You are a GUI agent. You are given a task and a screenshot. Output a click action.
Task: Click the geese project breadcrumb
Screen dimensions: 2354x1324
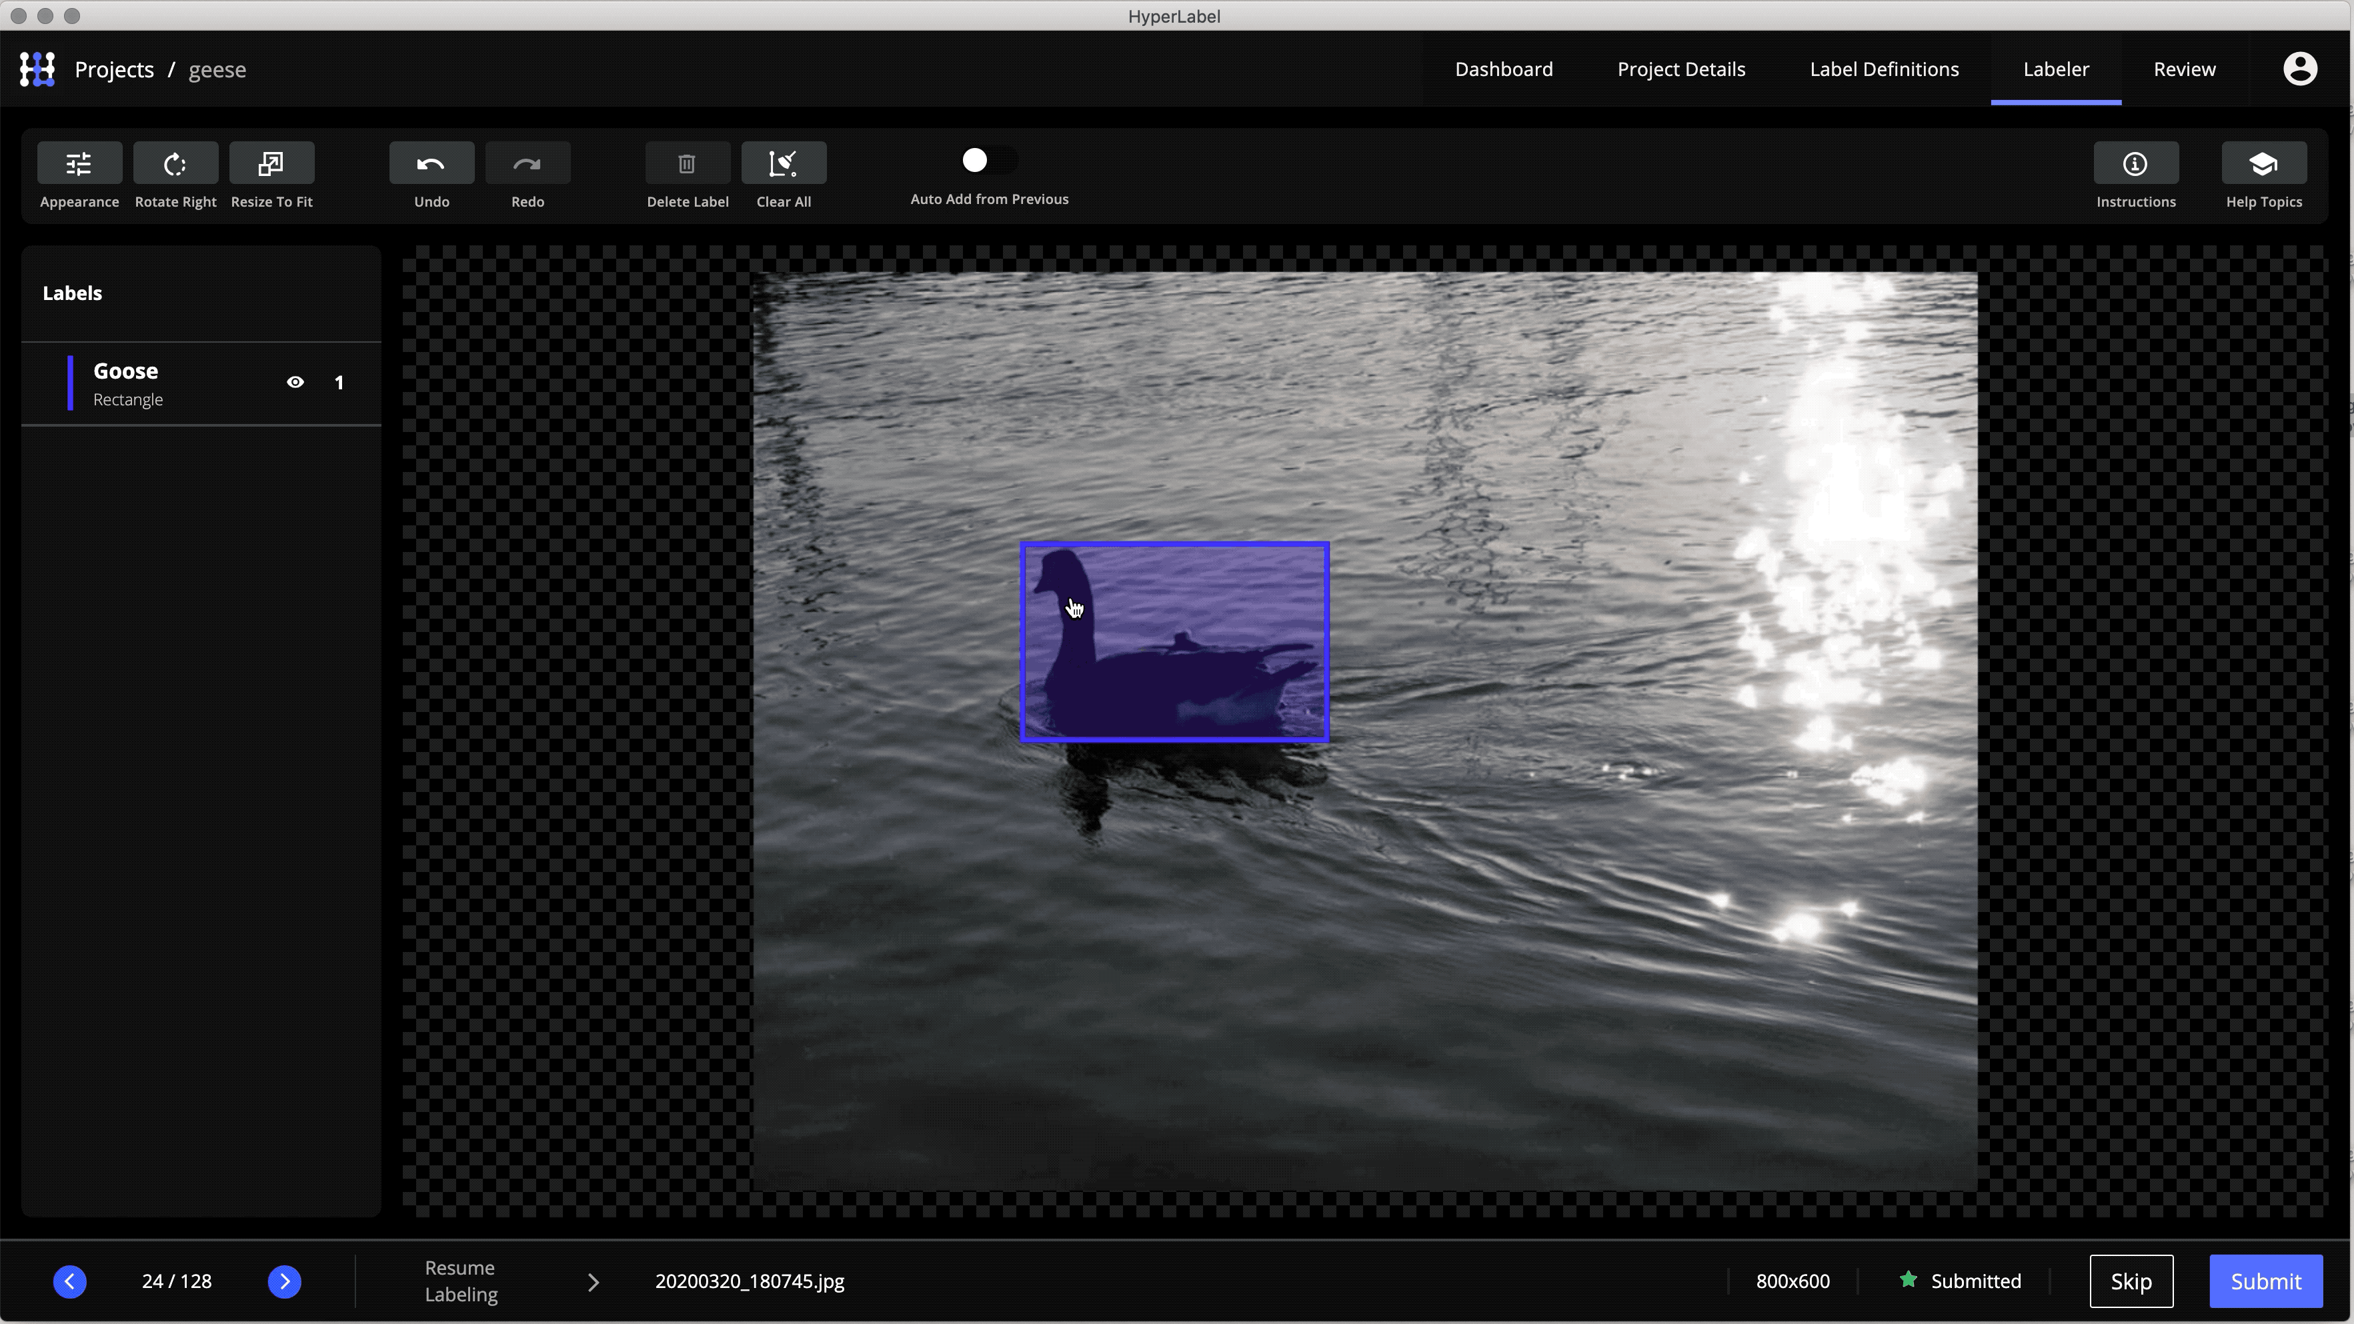217,71
